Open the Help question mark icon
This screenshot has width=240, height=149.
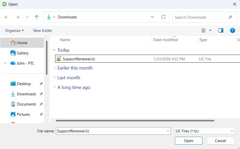232,30
